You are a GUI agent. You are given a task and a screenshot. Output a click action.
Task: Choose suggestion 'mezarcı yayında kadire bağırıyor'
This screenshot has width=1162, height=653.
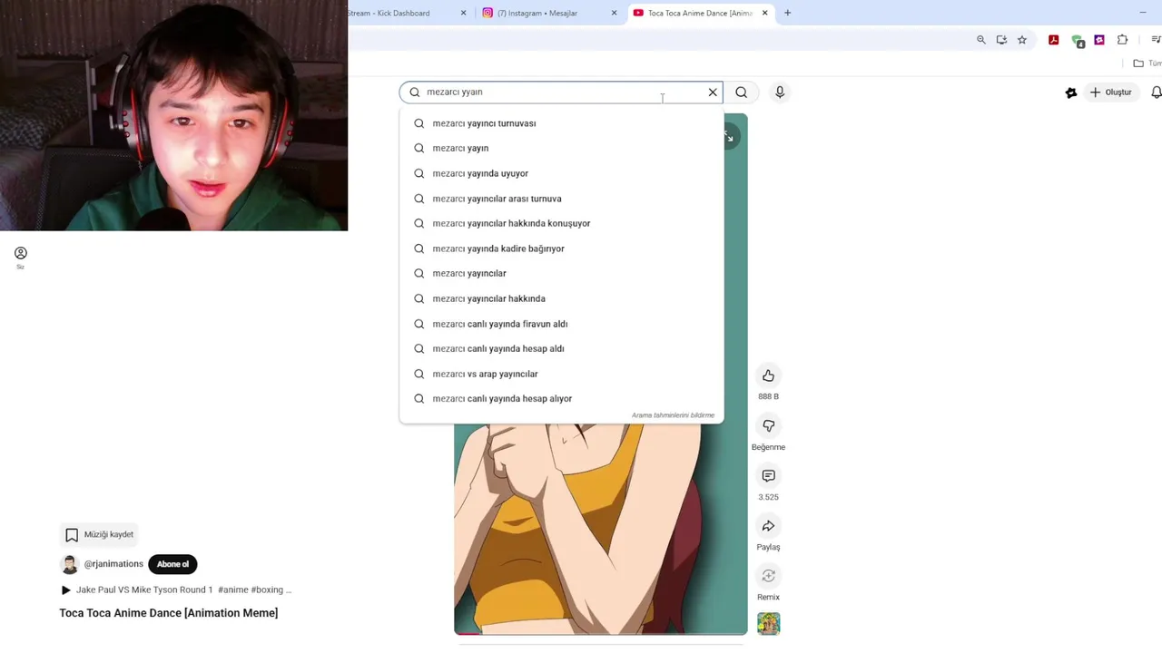tap(561, 249)
